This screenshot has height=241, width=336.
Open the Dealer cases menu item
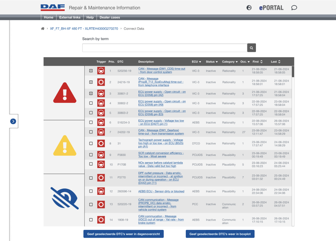tap(110, 17)
